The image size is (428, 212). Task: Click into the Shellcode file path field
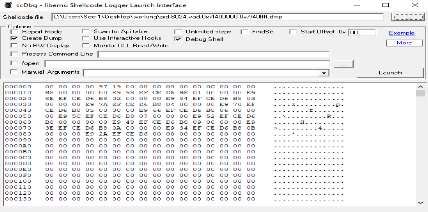pos(217,17)
